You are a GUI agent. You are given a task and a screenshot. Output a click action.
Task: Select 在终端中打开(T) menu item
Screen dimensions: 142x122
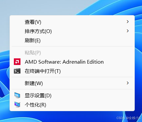point(72,71)
